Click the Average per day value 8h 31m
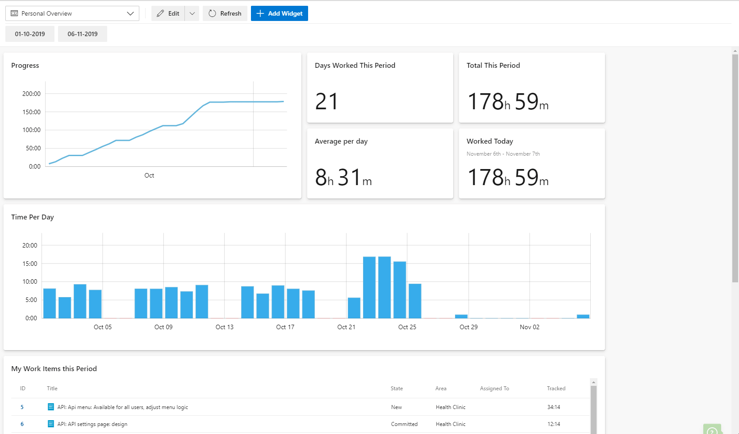Image resolution: width=739 pixels, height=434 pixels. (x=343, y=177)
